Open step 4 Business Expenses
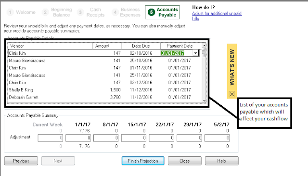308x176 pixels. 126,13
